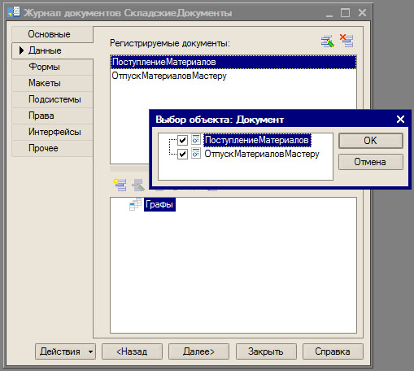Select the Графы tree item
The width and height of the screenshot is (414, 371).
pyautogui.click(x=159, y=204)
